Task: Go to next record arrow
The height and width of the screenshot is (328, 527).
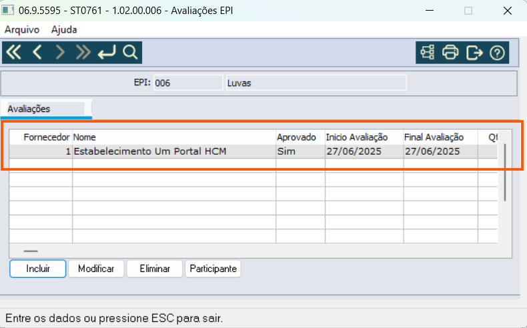Action: [x=60, y=53]
